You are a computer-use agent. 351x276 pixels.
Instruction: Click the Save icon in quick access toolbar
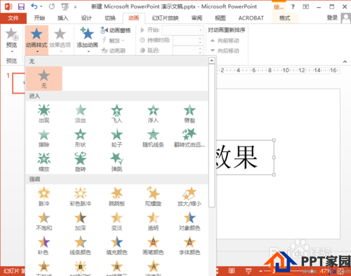[x=21, y=6]
